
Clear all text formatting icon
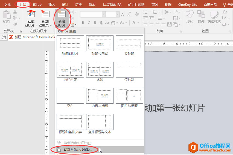coord(137,14)
